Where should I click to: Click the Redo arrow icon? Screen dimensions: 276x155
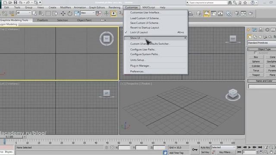(x=28, y=3)
